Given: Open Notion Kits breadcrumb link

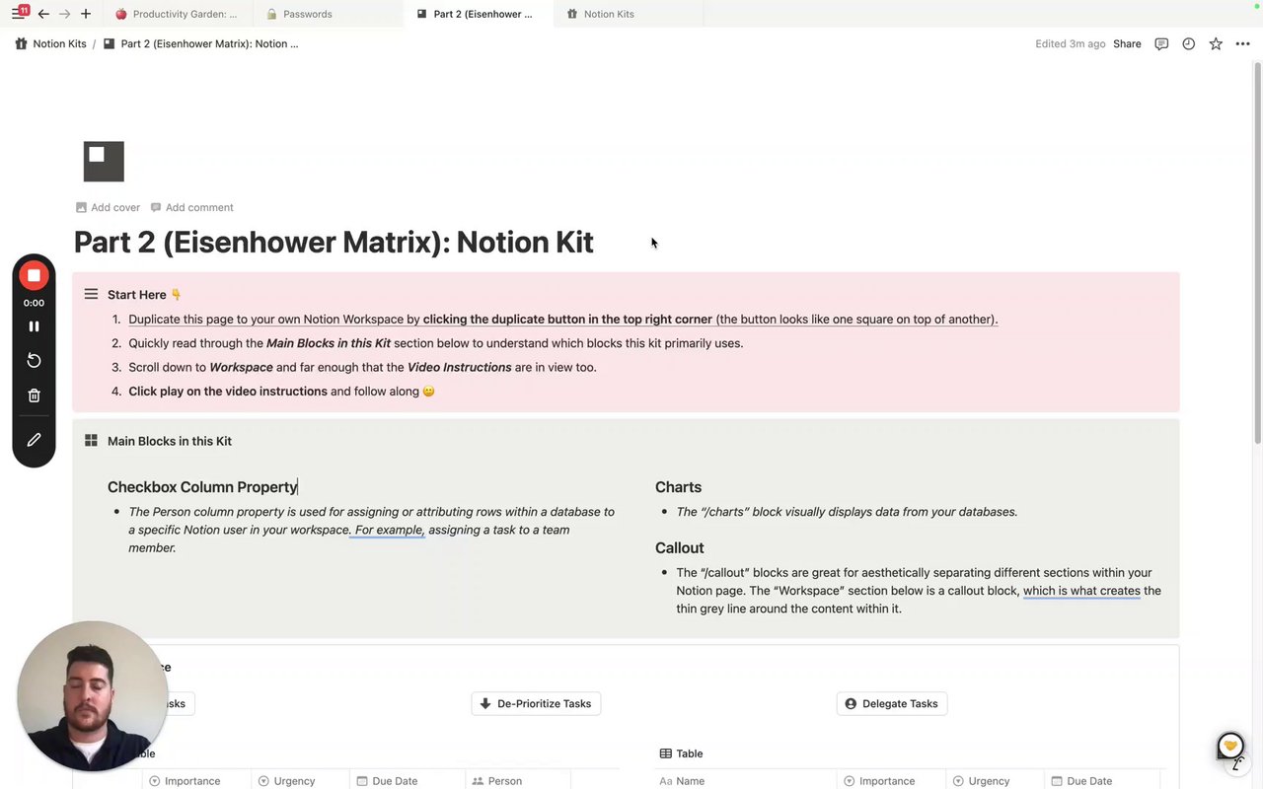Looking at the screenshot, I should [x=59, y=43].
